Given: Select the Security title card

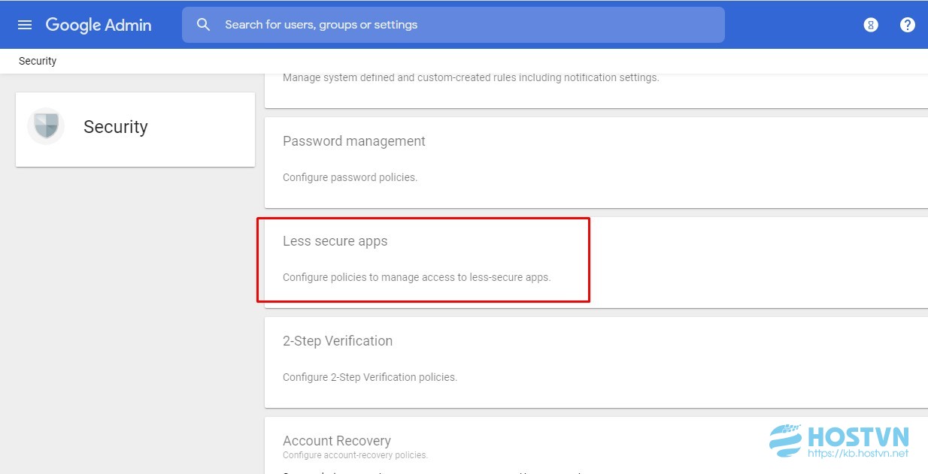Looking at the screenshot, I should coord(135,129).
